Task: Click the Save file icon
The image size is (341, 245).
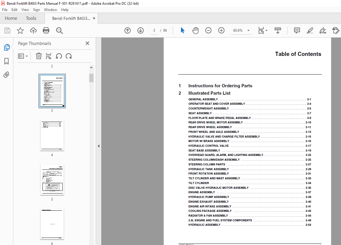Action: tap(7, 30)
